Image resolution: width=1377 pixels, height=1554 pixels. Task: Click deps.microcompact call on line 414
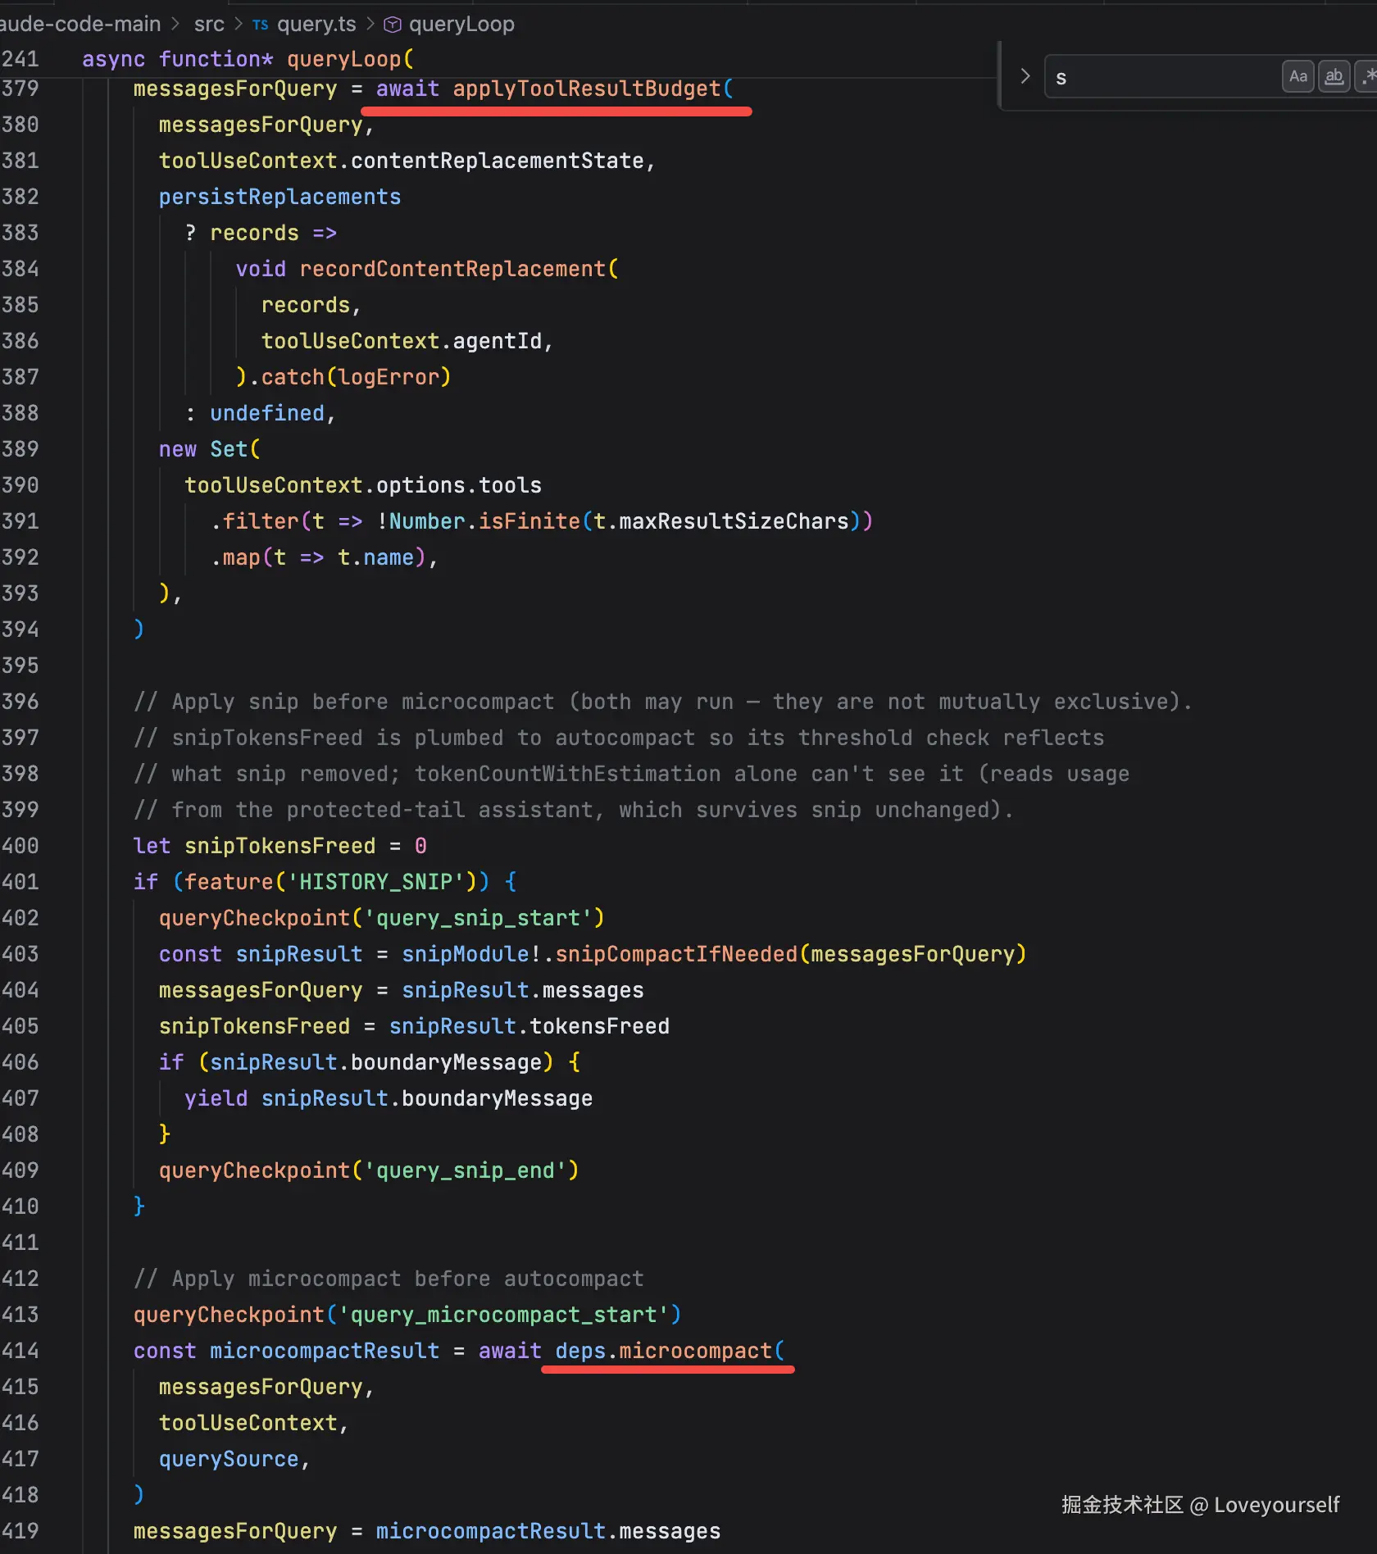[x=664, y=1351]
